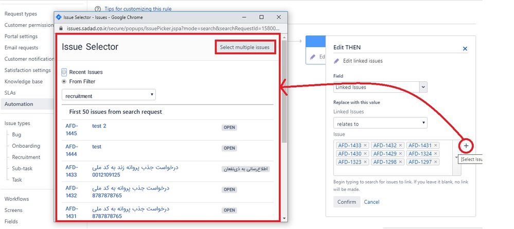Select Recruitment issue type
The width and height of the screenshot is (514, 229).
(26, 157)
